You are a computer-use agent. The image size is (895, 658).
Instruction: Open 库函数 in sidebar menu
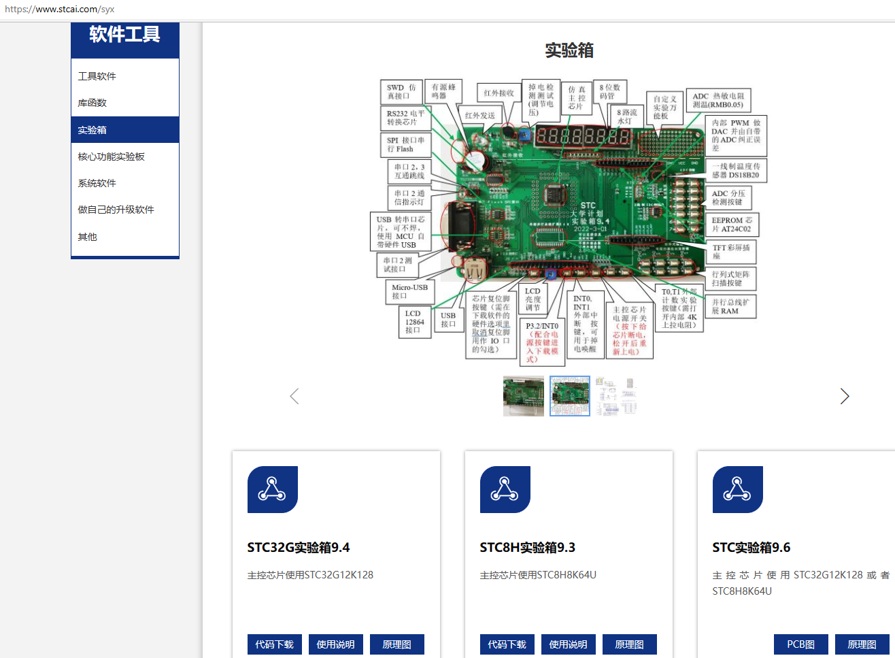pos(125,103)
